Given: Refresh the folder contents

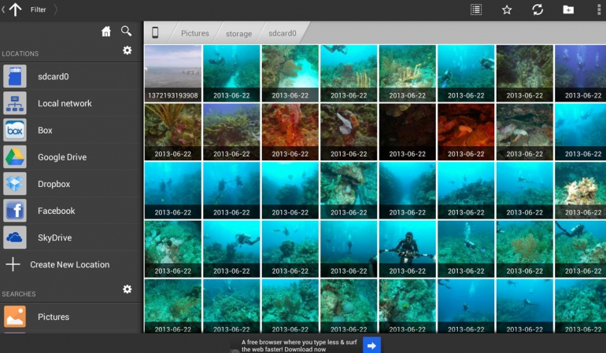Looking at the screenshot, I should click(x=538, y=9).
